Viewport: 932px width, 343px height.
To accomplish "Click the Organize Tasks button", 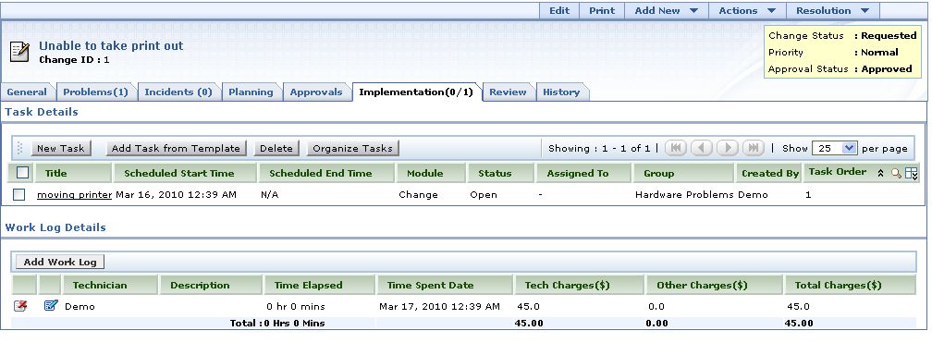I will click(352, 148).
